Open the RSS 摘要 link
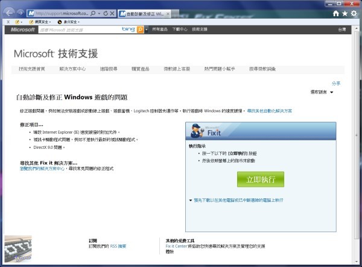362x267 pixels. (x=118, y=247)
